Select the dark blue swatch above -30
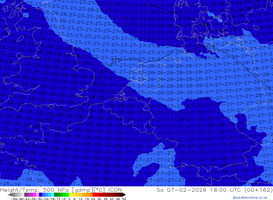The width and height of the screenshot is (273, 200). click(x=40, y=195)
